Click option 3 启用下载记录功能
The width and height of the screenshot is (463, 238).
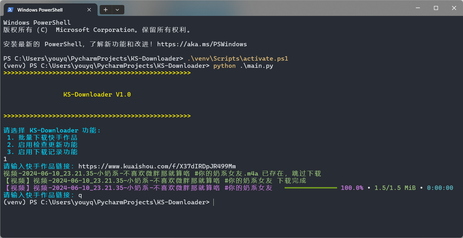pyautogui.click(x=42, y=152)
